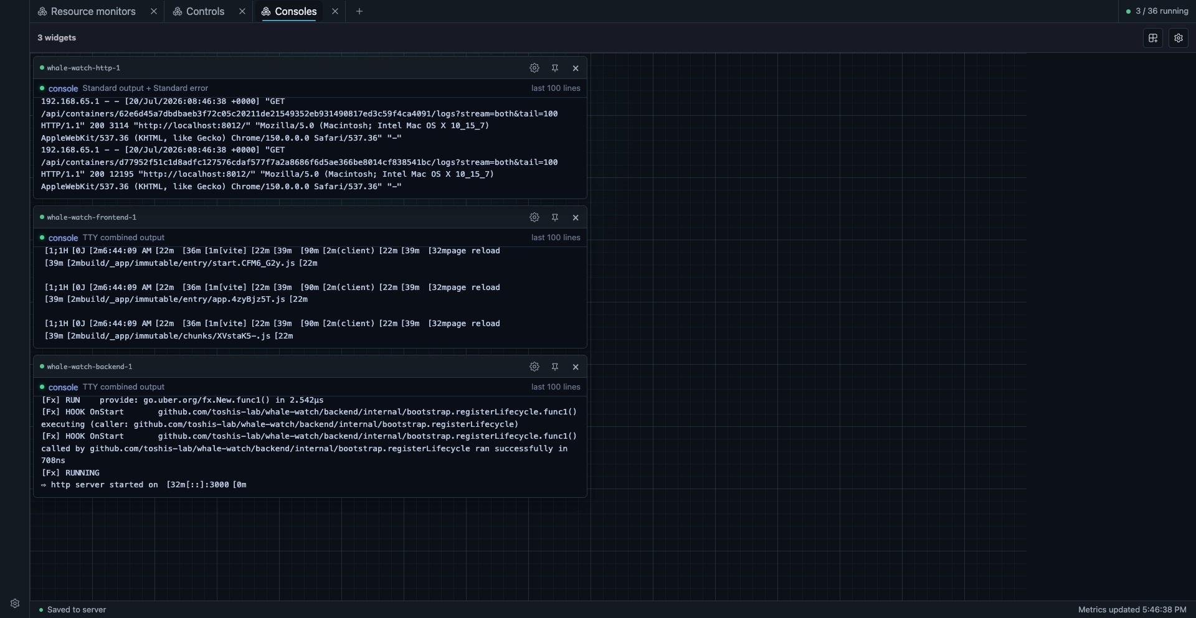
Task: Click the '[Fx] RUN provide' log line
Action: pos(183,400)
